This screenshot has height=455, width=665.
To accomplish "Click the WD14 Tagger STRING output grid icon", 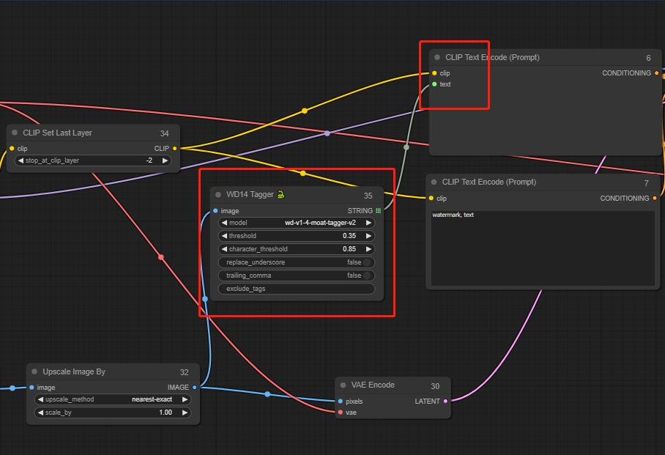I will (x=379, y=211).
